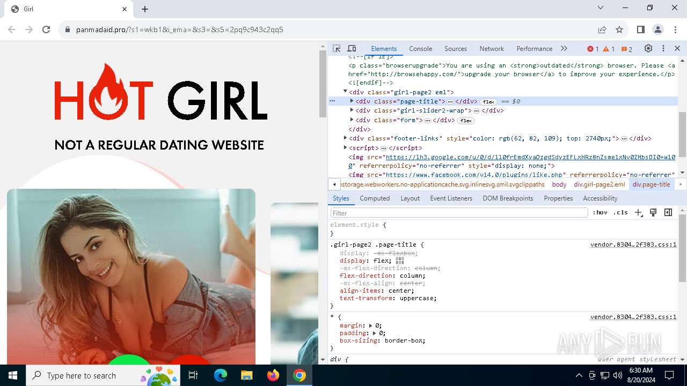Select div.page-title breadcrumb
Viewport: 687px width, 386px height.
click(x=651, y=184)
